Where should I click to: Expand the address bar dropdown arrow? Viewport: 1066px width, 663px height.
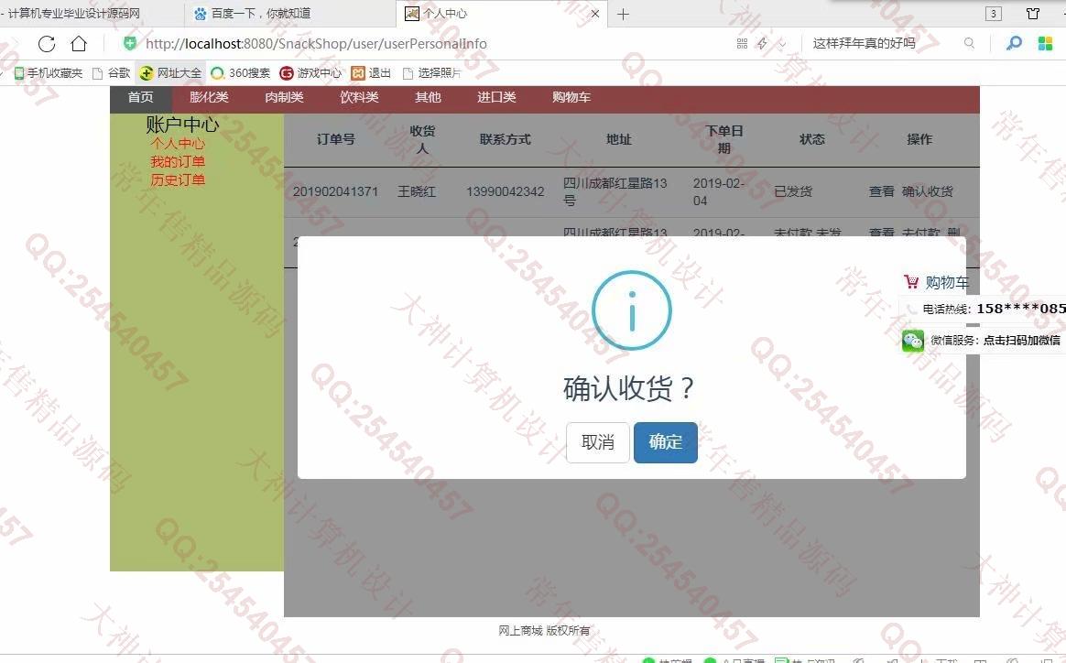click(782, 44)
